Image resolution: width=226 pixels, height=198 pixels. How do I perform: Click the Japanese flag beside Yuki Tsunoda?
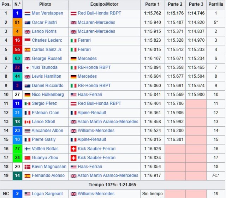click(x=28, y=68)
